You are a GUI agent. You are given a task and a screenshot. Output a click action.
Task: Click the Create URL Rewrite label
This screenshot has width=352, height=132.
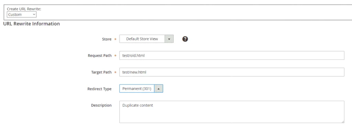(24, 9)
